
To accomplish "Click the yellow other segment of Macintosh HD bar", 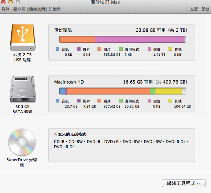I will tap(169, 91).
